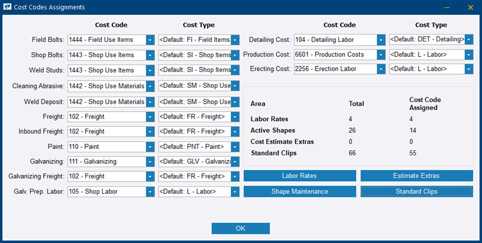Viewport: 482px width, 243px height.
Task: Open the Paint cost code dropdown
Action: point(150,146)
